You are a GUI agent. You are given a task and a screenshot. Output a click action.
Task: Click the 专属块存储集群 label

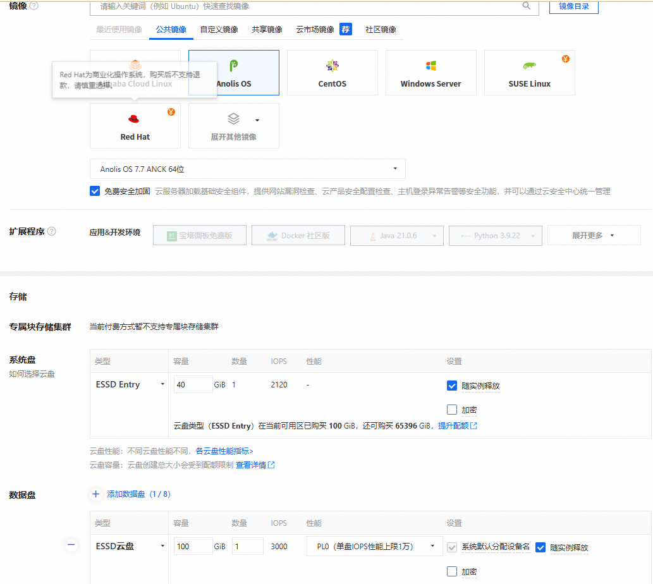(40, 327)
